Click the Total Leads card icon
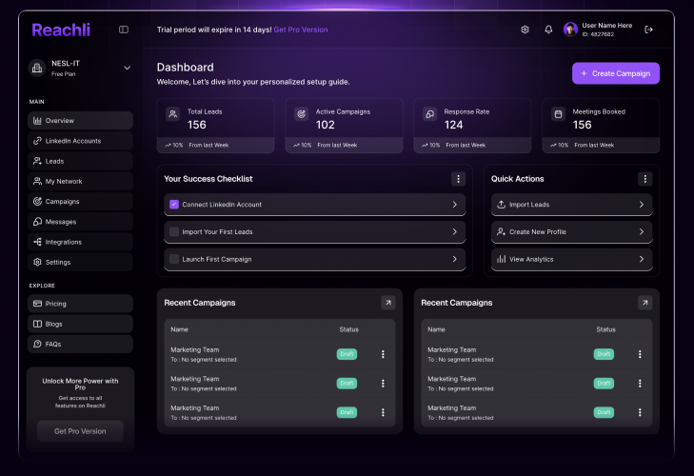The image size is (694, 476). (x=173, y=114)
